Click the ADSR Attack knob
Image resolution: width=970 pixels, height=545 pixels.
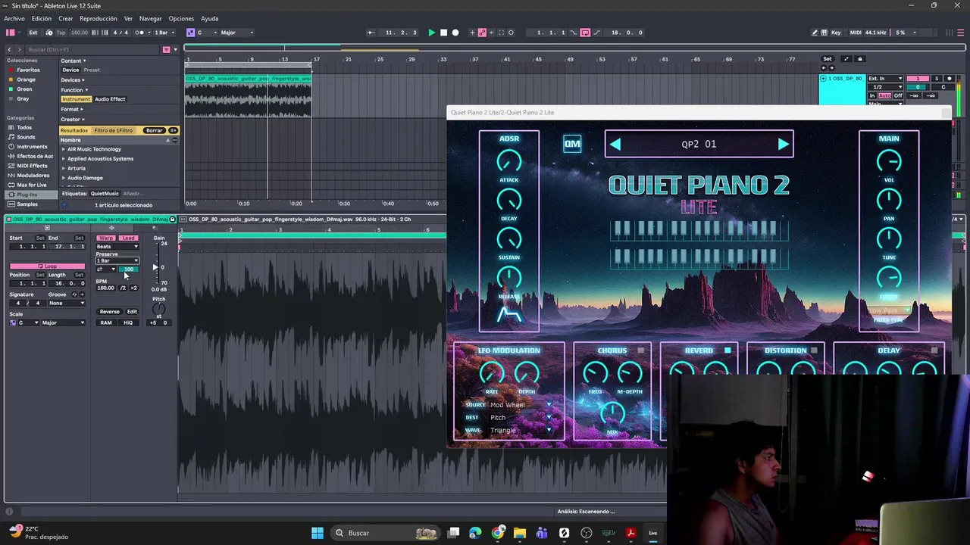509,160
